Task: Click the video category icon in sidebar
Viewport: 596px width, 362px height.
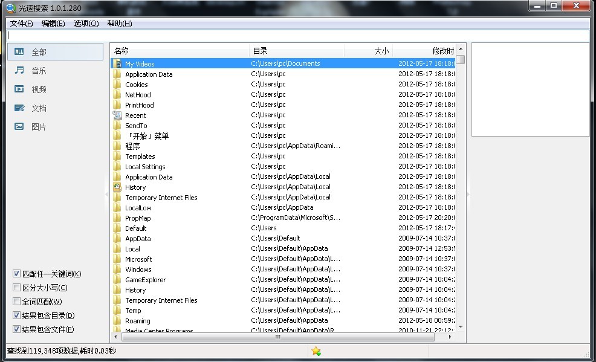Action: 19,89
